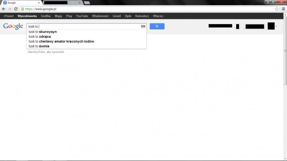The height and width of the screenshot is (161, 287).
Task: Open the Chrome hamburger menu
Action: coord(283,9)
